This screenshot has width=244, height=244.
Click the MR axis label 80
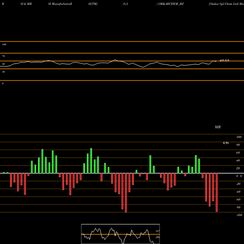click(x=238, y=145)
